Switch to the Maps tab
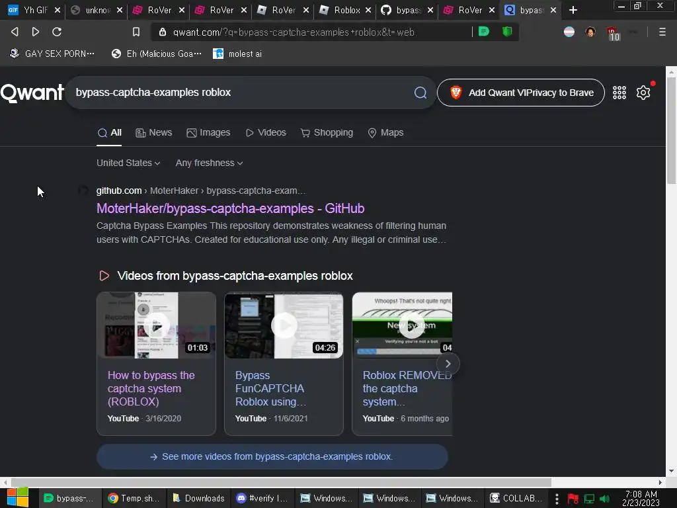 click(385, 132)
